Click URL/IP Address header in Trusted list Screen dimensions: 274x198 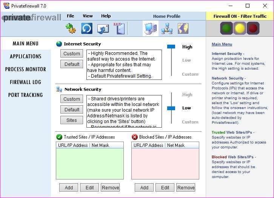coord(73,145)
